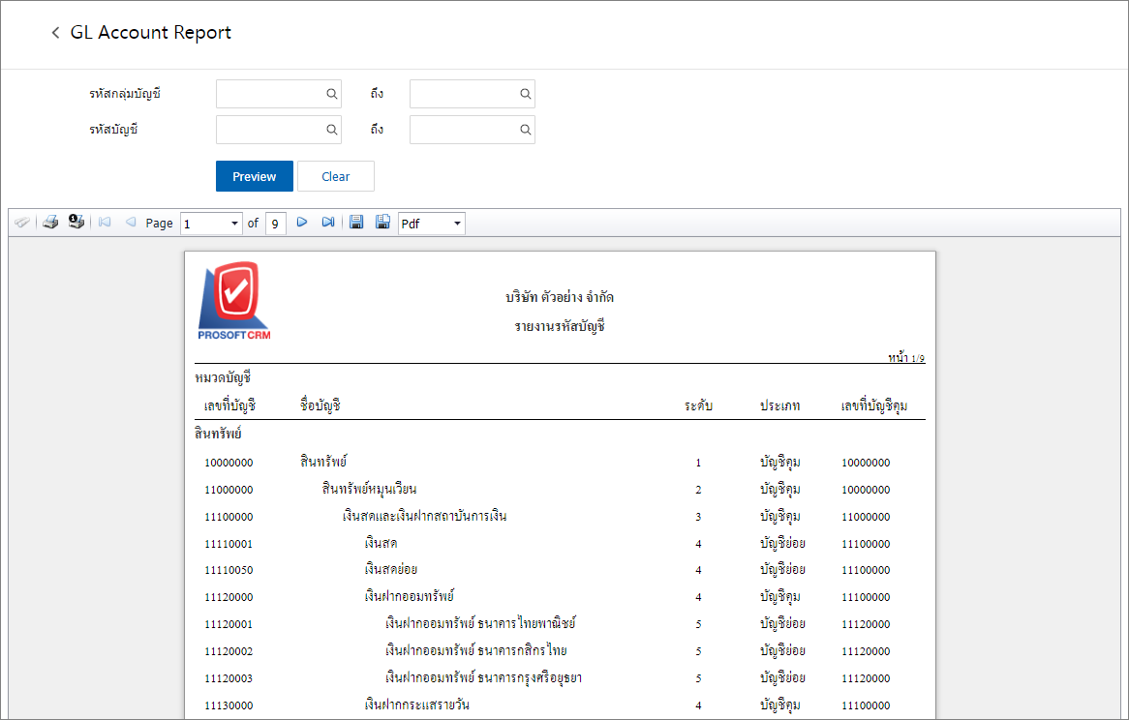Click account name เงินสดย่อย
Viewport: 1129px width, 720px height.
tap(390, 570)
